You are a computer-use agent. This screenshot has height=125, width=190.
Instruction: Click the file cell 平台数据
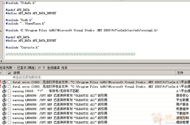[182, 100]
